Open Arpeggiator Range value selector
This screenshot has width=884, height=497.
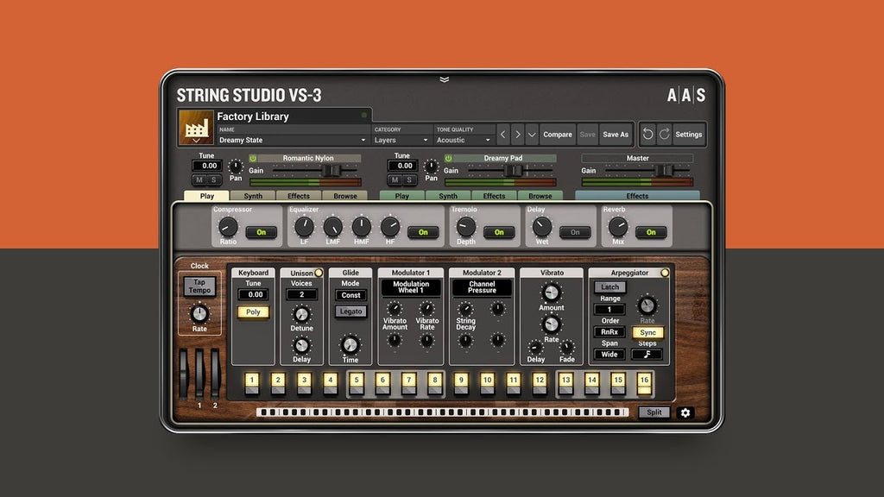(x=609, y=310)
